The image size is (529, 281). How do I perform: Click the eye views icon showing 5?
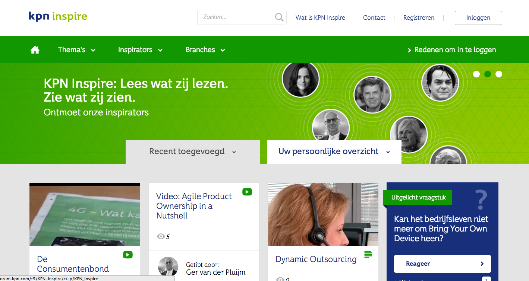(161, 236)
